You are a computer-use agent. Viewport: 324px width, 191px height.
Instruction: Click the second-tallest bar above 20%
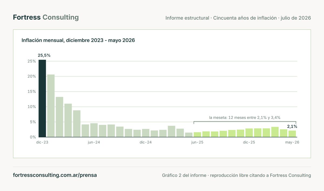(x=51, y=106)
